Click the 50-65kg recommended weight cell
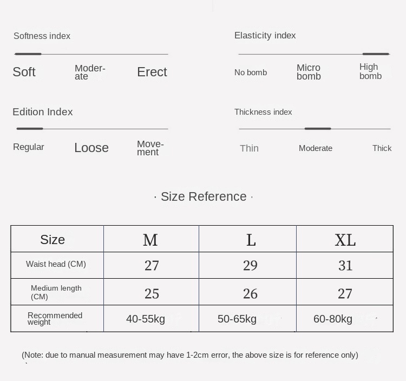The image size is (406, 381). pyautogui.click(x=237, y=319)
